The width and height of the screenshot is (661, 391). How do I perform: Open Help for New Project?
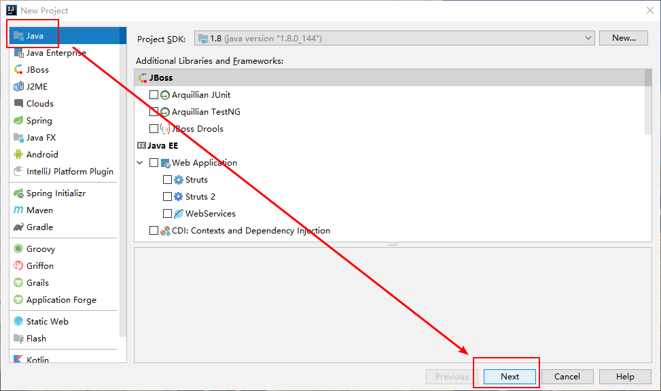[x=625, y=376]
